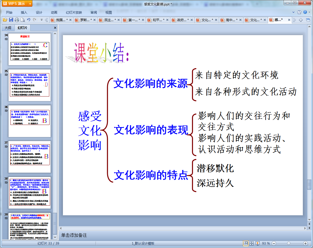Close the 政府... document tab

click(192, 20)
